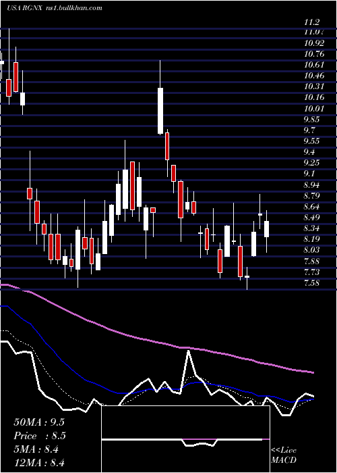Click the 10.92 price axis label
The width and height of the screenshot is (337, 473).
pos(314,43)
